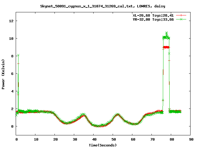Viewport: 197px width, 148px height.
Task: Click the Power (Kelvin) y-axis label
Action: click(x=3, y=74)
